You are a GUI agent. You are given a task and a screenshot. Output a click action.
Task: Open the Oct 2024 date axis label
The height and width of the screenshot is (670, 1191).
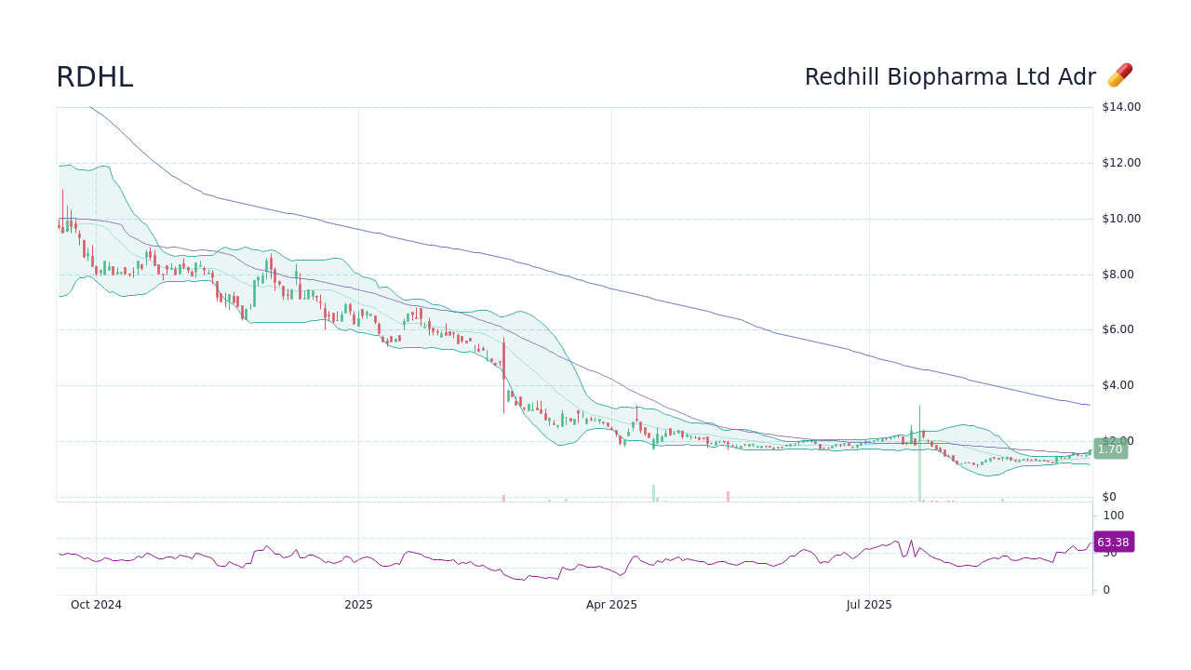96,604
